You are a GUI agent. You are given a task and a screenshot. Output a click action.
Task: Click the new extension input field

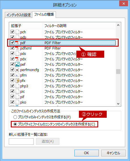[21, 141]
